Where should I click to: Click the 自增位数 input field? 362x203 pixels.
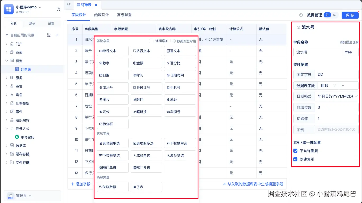pyautogui.click(x=337, y=107)
